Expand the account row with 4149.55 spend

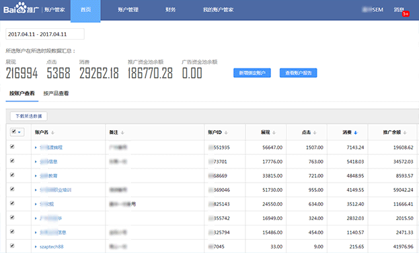coord(36,190)
